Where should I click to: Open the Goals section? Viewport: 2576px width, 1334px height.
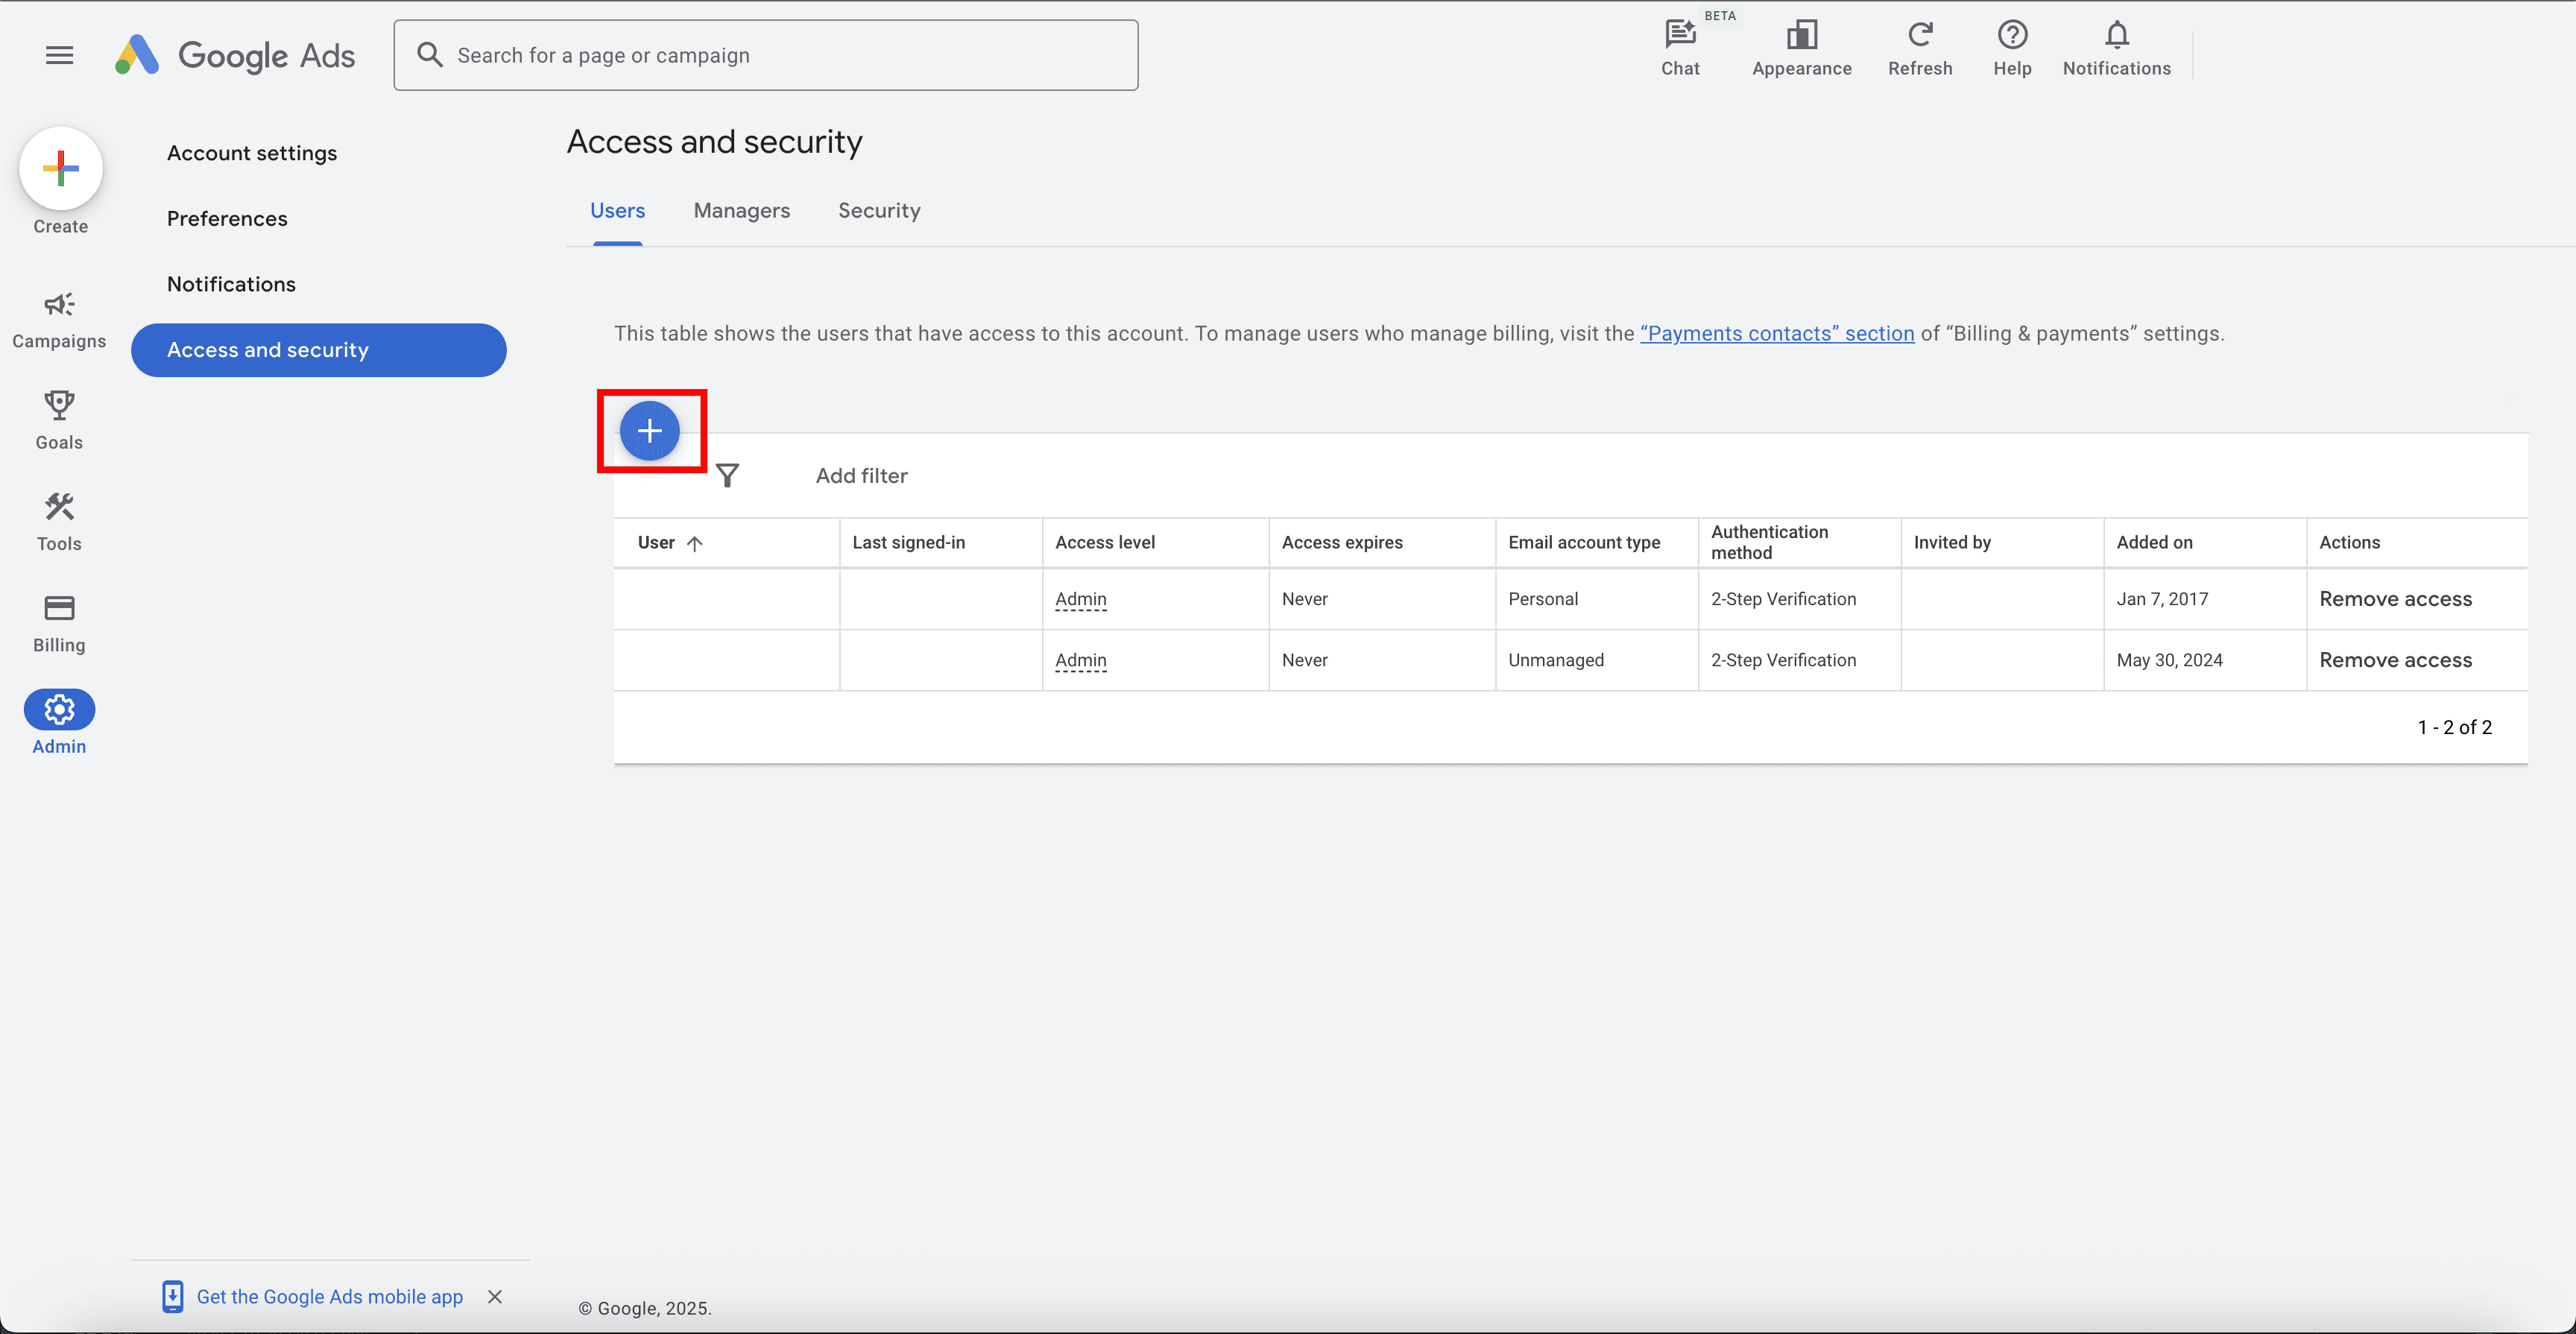coord(59,418)
